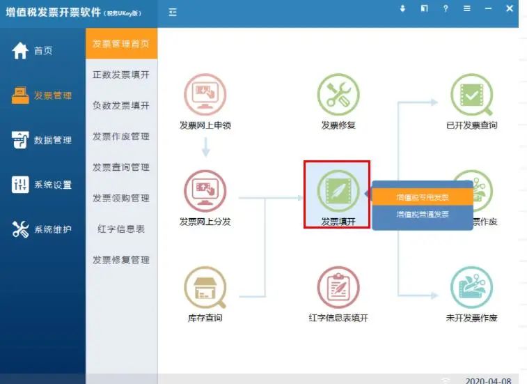The image size is (527, 384).
Task: Open 发票网上申领 icon
Action: (205, 95)
